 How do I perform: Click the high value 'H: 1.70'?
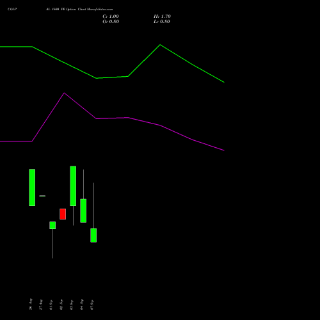[162, 17]
